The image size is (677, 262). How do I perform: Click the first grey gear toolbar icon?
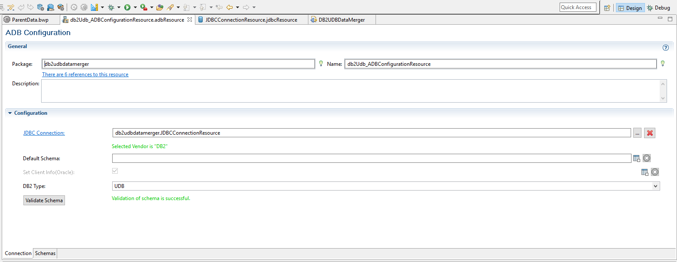tap(74, 7)
